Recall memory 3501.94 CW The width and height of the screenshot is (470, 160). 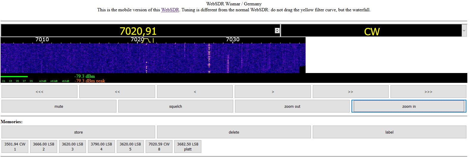pos(15,147)
